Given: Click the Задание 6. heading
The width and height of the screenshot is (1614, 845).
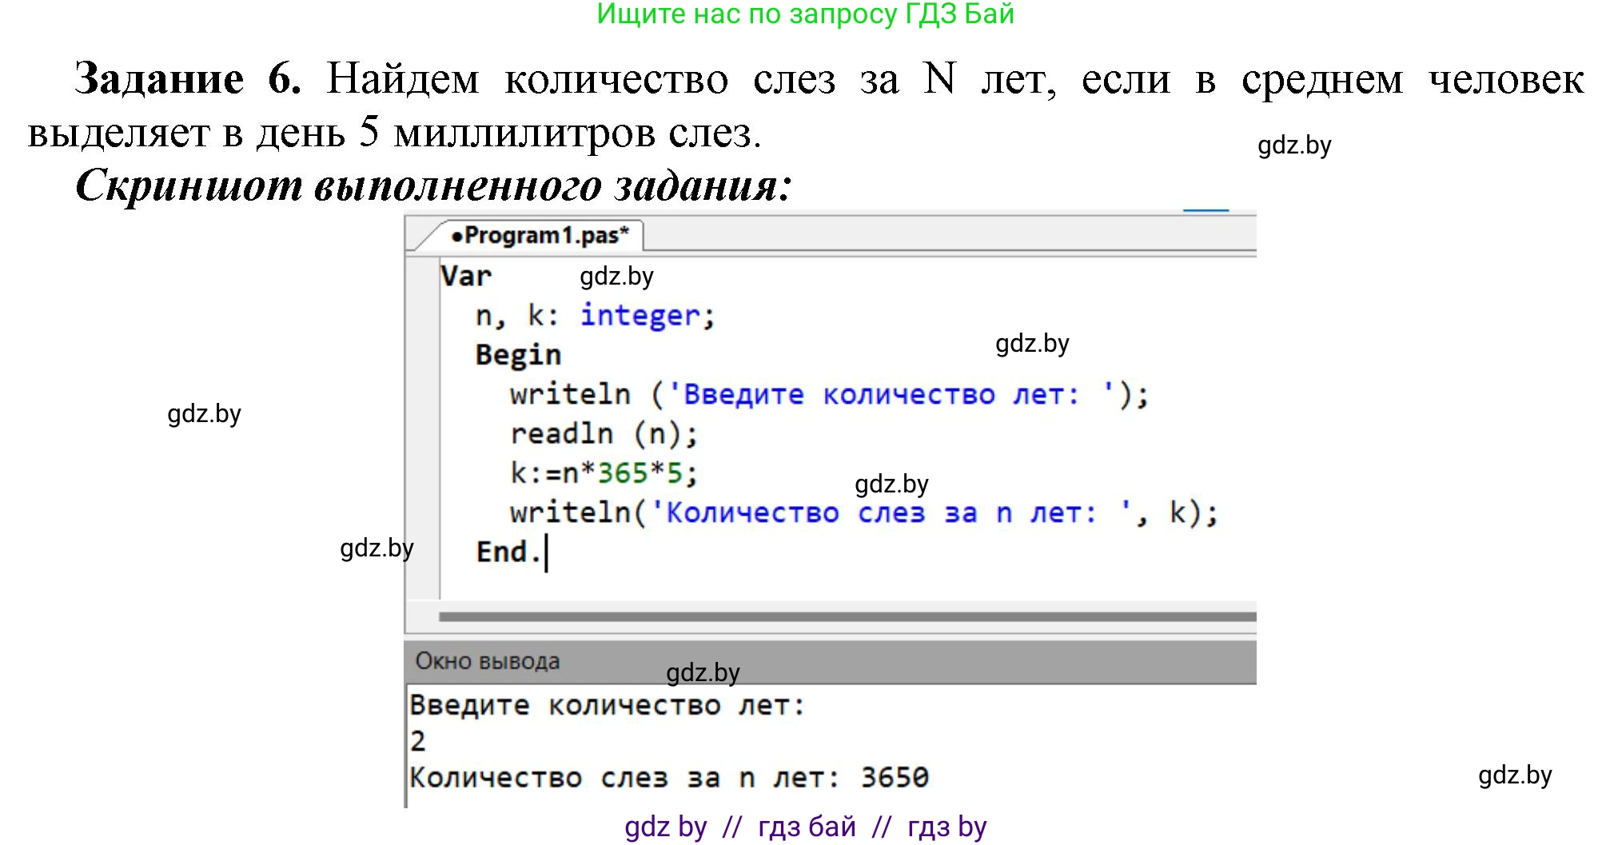Looking at the screenshot, I should [187, 79].
